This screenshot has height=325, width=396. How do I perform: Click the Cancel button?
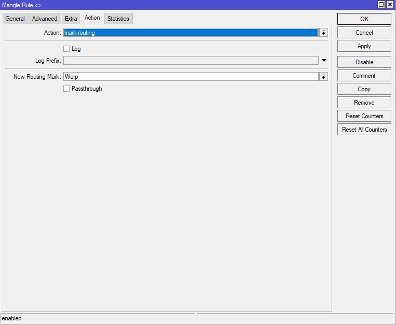(364, 33)
